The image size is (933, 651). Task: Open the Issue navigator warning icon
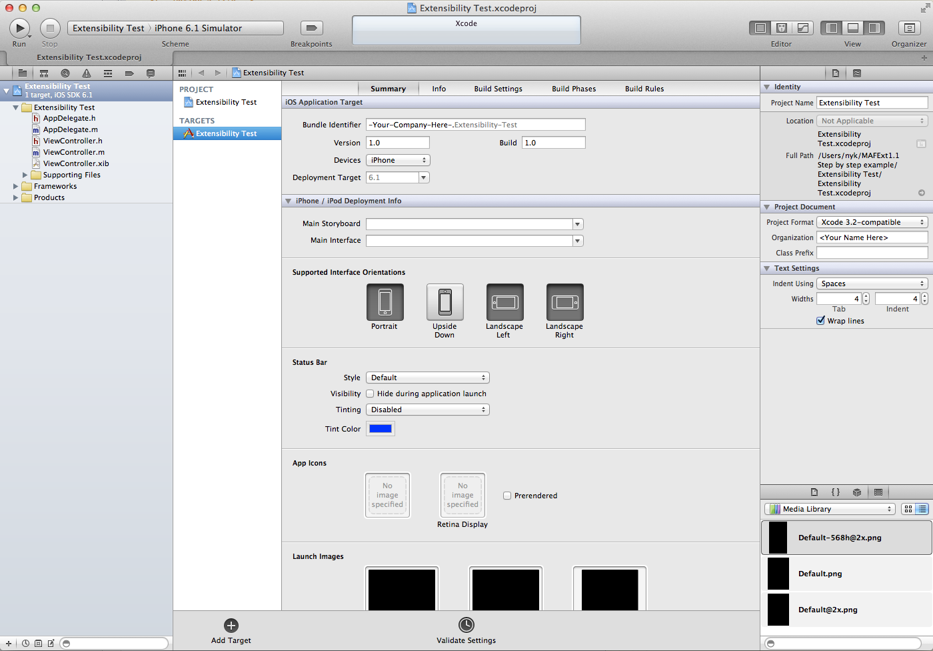point(87,73)
